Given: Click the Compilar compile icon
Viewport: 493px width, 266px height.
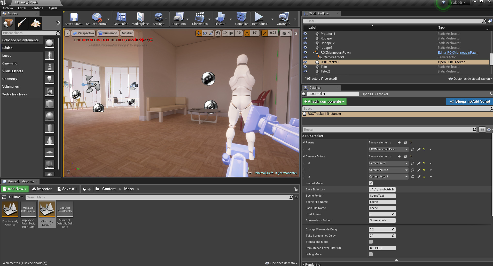Looking at the screenshot, I should tap(241, 19).
